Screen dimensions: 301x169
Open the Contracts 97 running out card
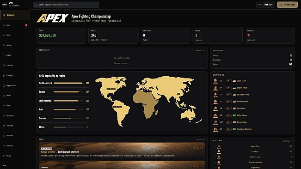[270, 36]
